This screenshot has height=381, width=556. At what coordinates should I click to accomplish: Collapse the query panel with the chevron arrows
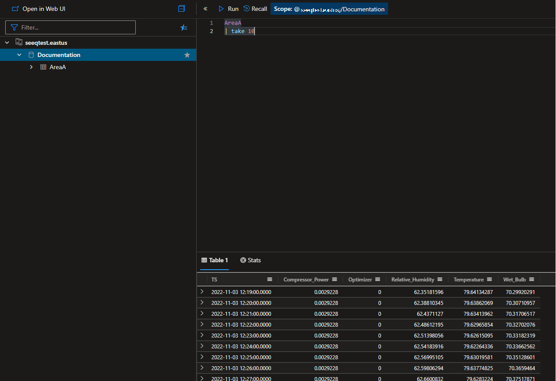pyautogui.click(x=205, y=8)
